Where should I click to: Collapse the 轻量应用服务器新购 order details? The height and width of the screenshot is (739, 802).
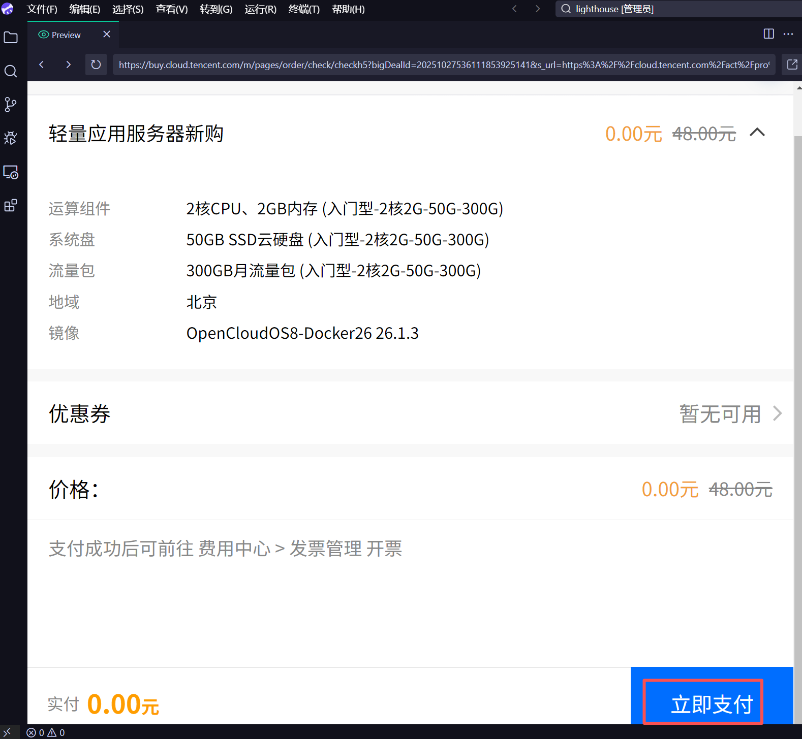coord(757,133)
